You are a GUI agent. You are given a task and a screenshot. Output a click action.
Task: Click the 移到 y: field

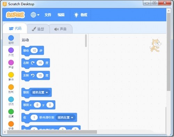coord(50,105)
